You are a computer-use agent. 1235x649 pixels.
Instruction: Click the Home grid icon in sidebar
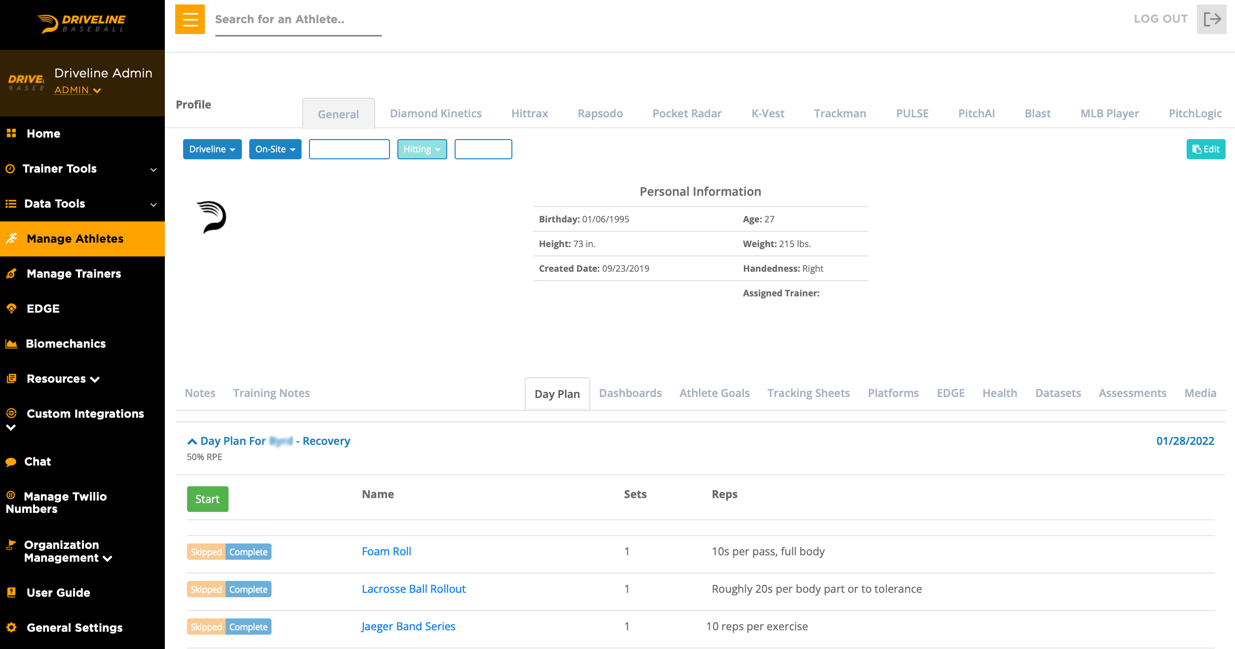[11, 133]
